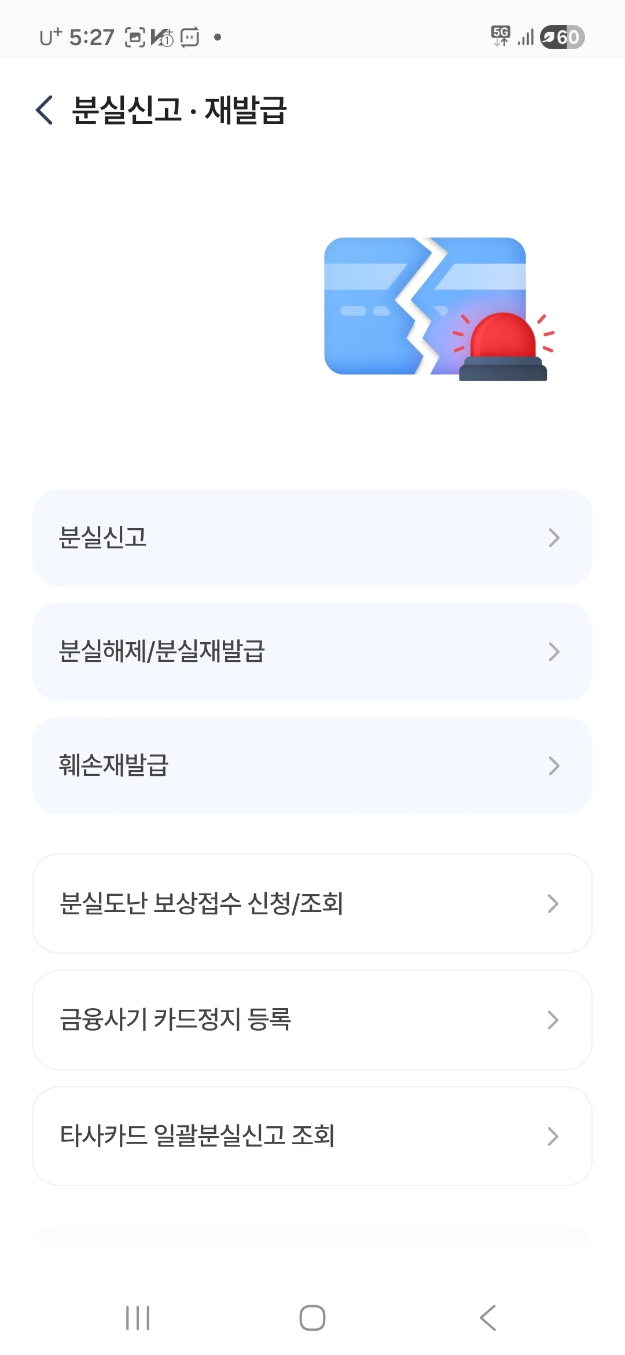Screen dimensions: 625x1355
Task: Tap the Android home navigation button
Action: [x=312, y=1318]
